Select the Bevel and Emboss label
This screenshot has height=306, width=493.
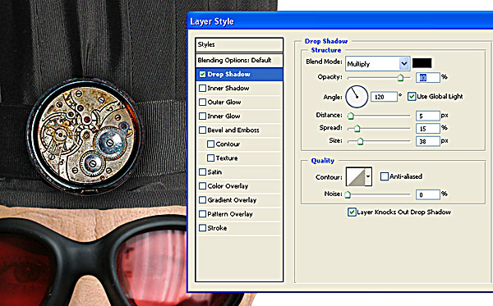[x=233, y=130]
